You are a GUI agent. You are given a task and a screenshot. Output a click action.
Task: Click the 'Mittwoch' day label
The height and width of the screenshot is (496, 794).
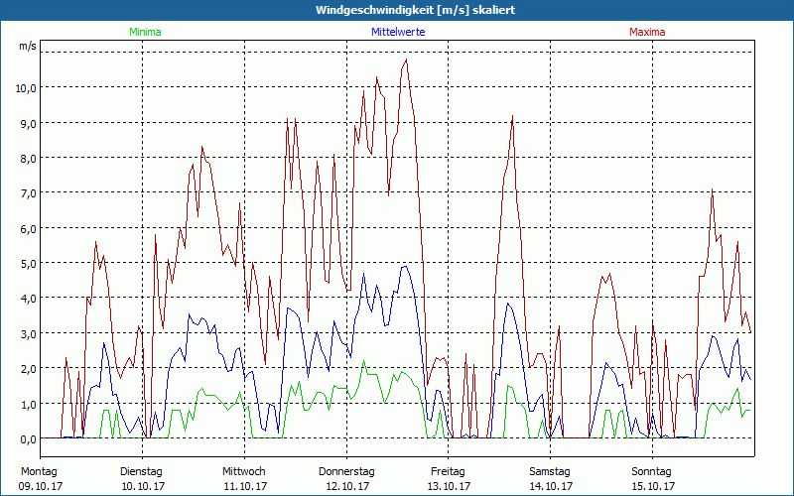click(x=243, y=472)
